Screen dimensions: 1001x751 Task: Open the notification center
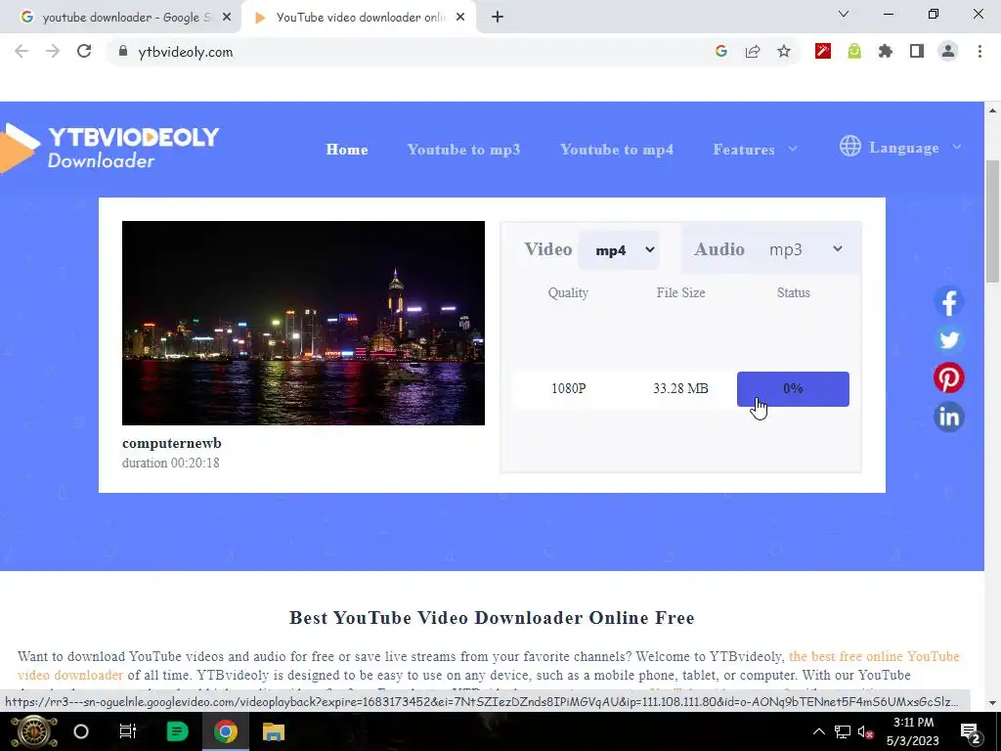coord(970,732)
